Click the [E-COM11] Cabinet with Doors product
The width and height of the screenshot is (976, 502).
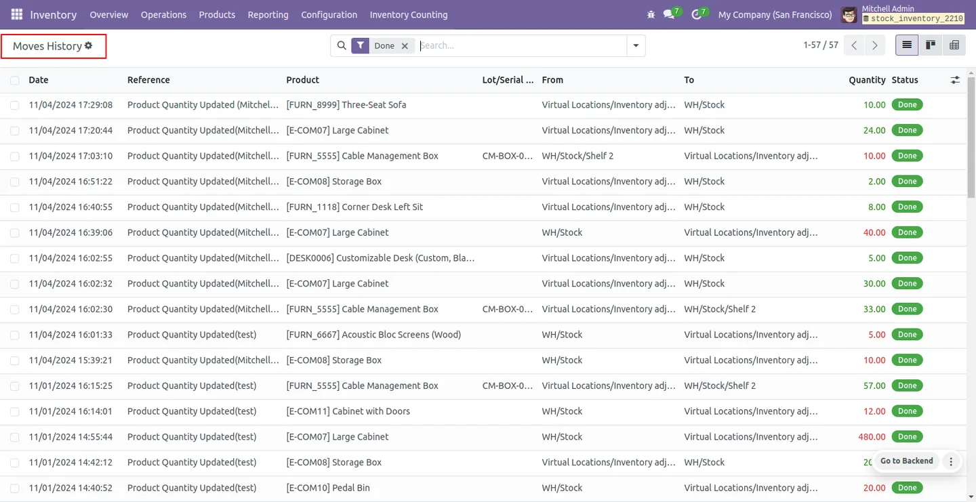click(348, 411)
